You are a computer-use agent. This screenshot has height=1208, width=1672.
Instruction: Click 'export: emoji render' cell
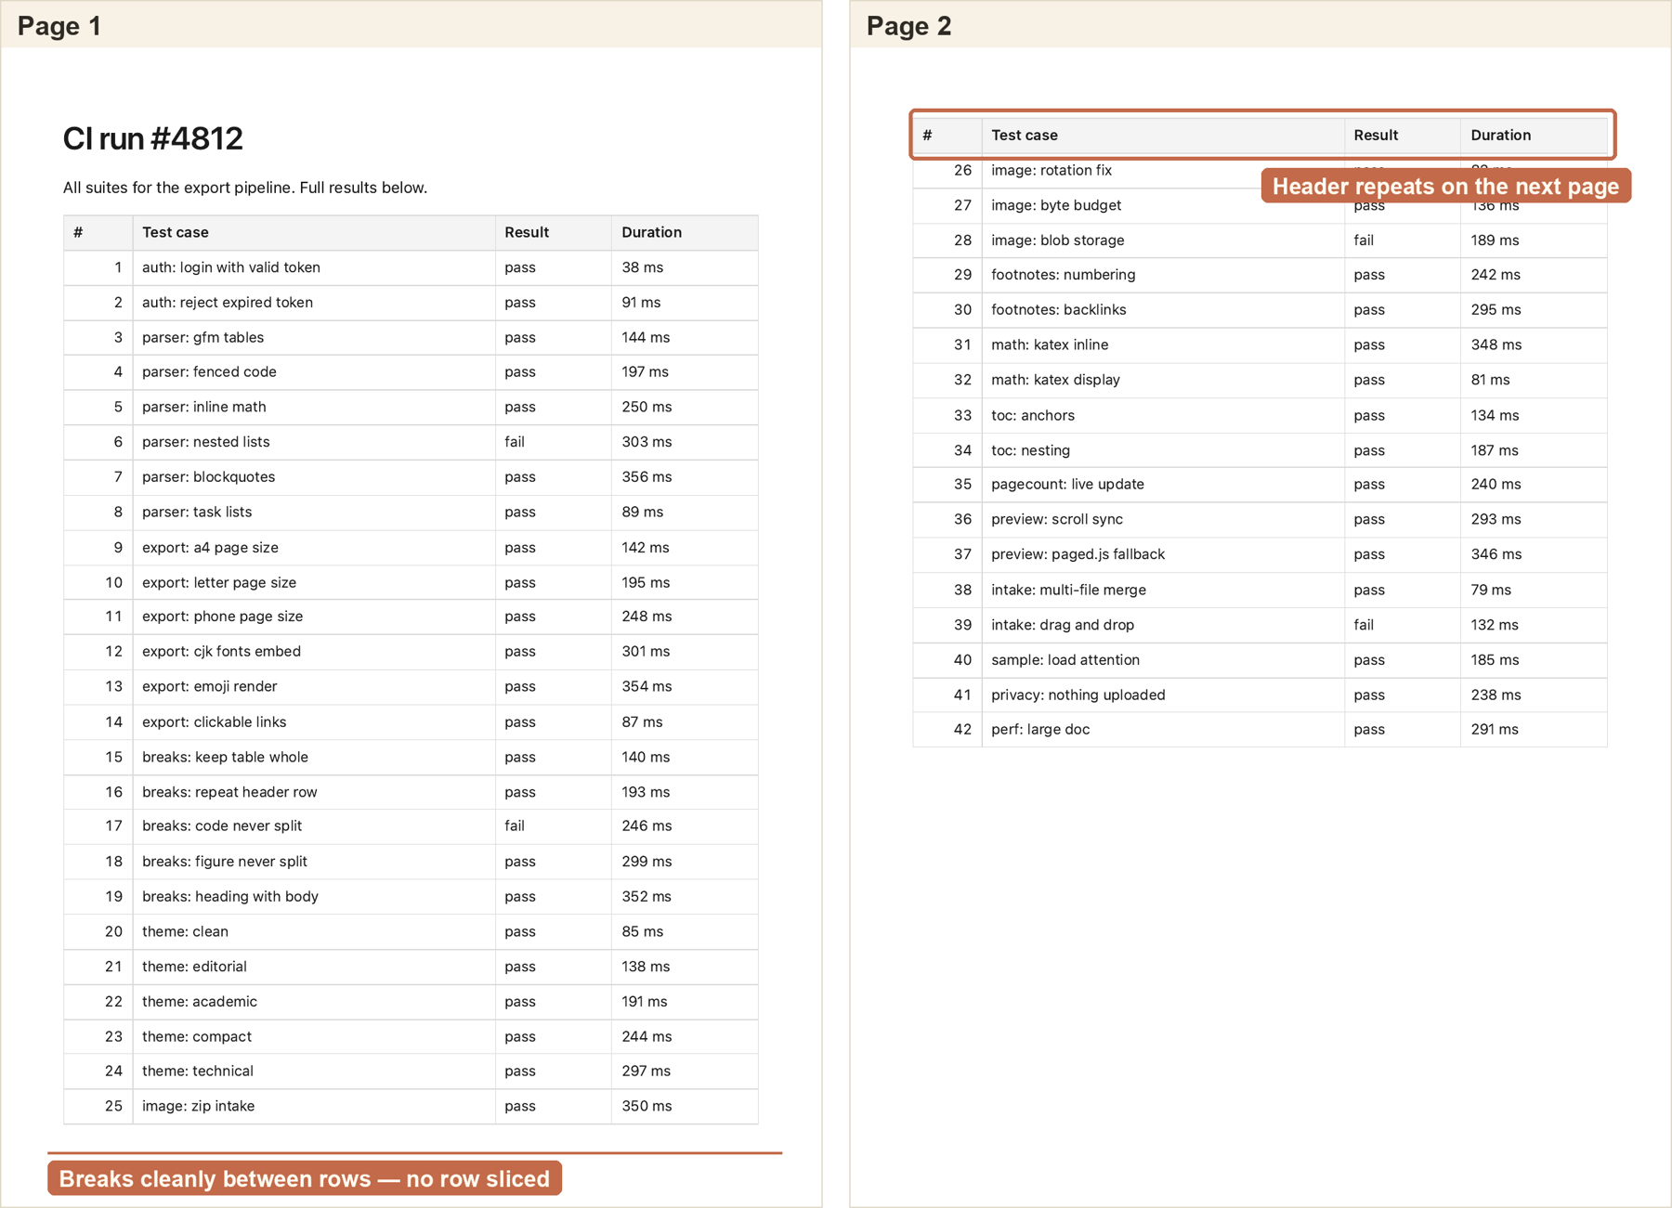pyautogui.click(x=314, y=686)
